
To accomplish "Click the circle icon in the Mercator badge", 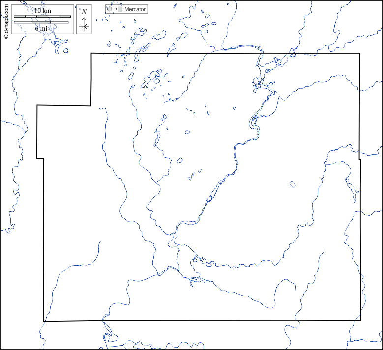I will tap(109, 9).
